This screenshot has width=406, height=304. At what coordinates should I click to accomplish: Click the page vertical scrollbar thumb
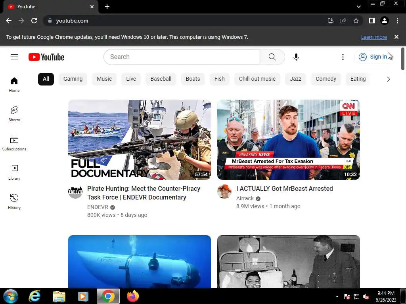tap(403, 59)
